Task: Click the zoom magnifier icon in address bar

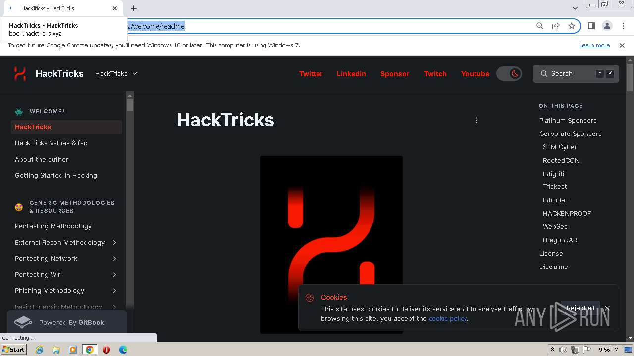Action: [540, 26]
